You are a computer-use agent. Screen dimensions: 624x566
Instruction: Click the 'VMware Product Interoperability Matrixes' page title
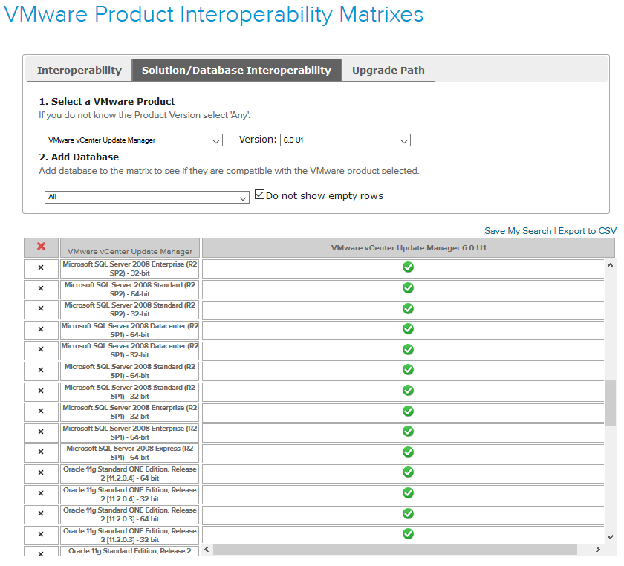(x=214, y=15)
